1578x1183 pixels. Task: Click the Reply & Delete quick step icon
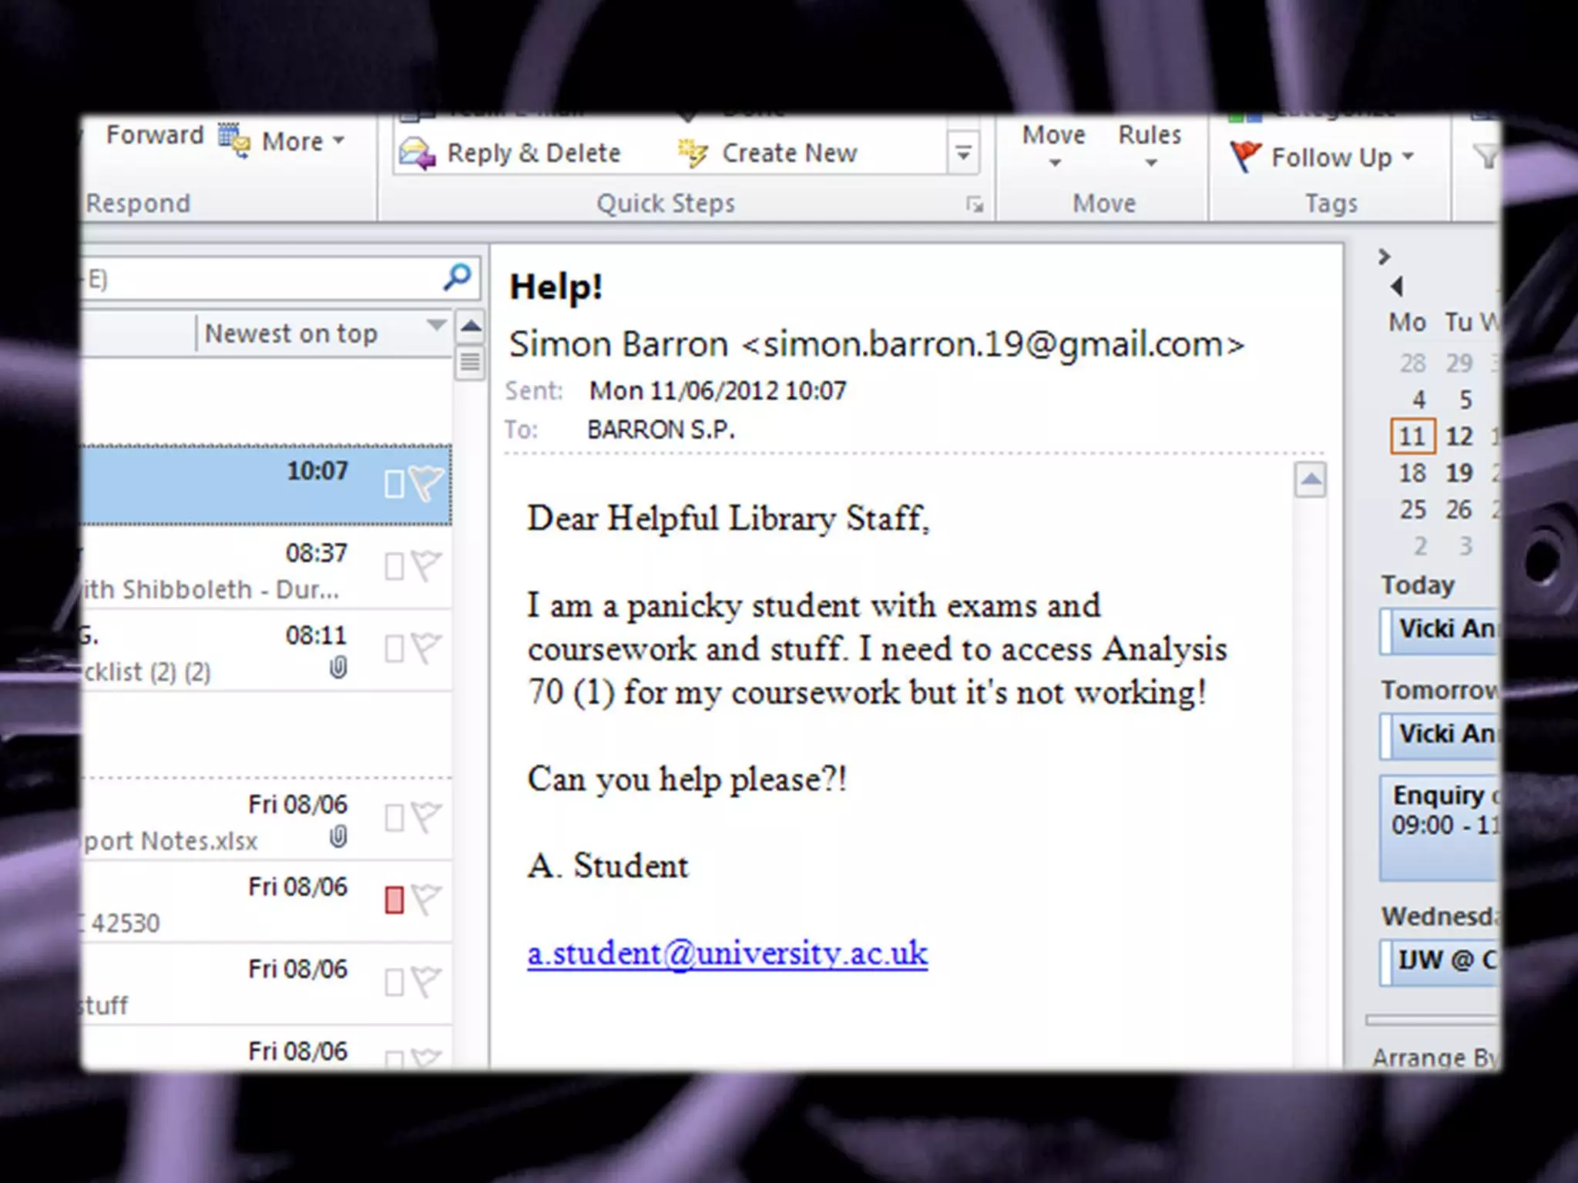[x=418, y=153]
